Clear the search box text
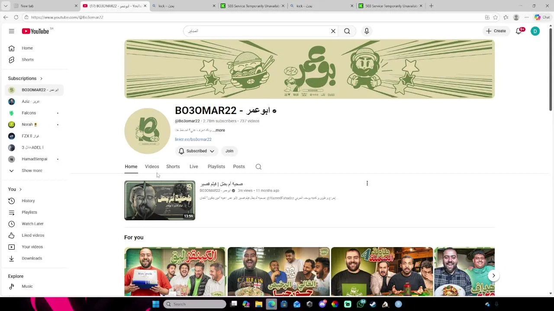The width and height of the screenshot is (554, 311). (333, 31)
